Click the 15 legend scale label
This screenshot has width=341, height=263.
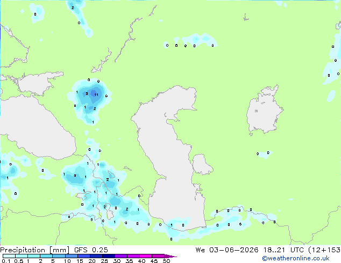tap(80, 261)
